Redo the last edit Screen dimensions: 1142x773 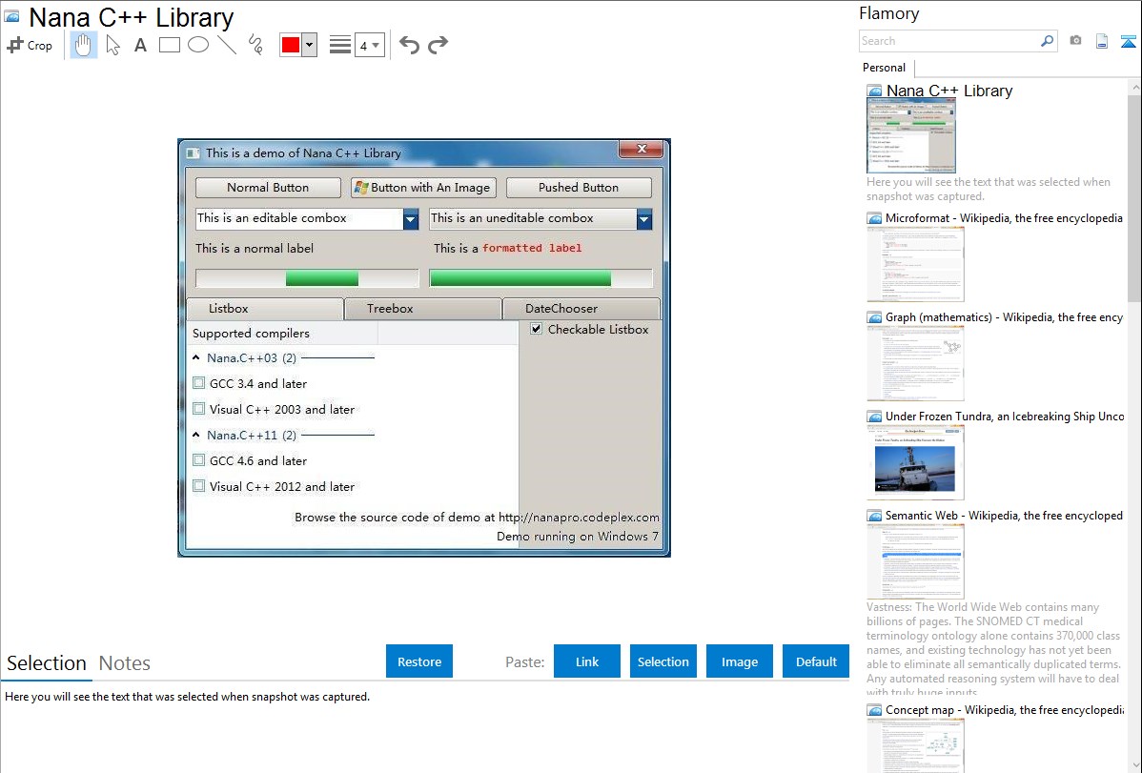tap(438, 45)
